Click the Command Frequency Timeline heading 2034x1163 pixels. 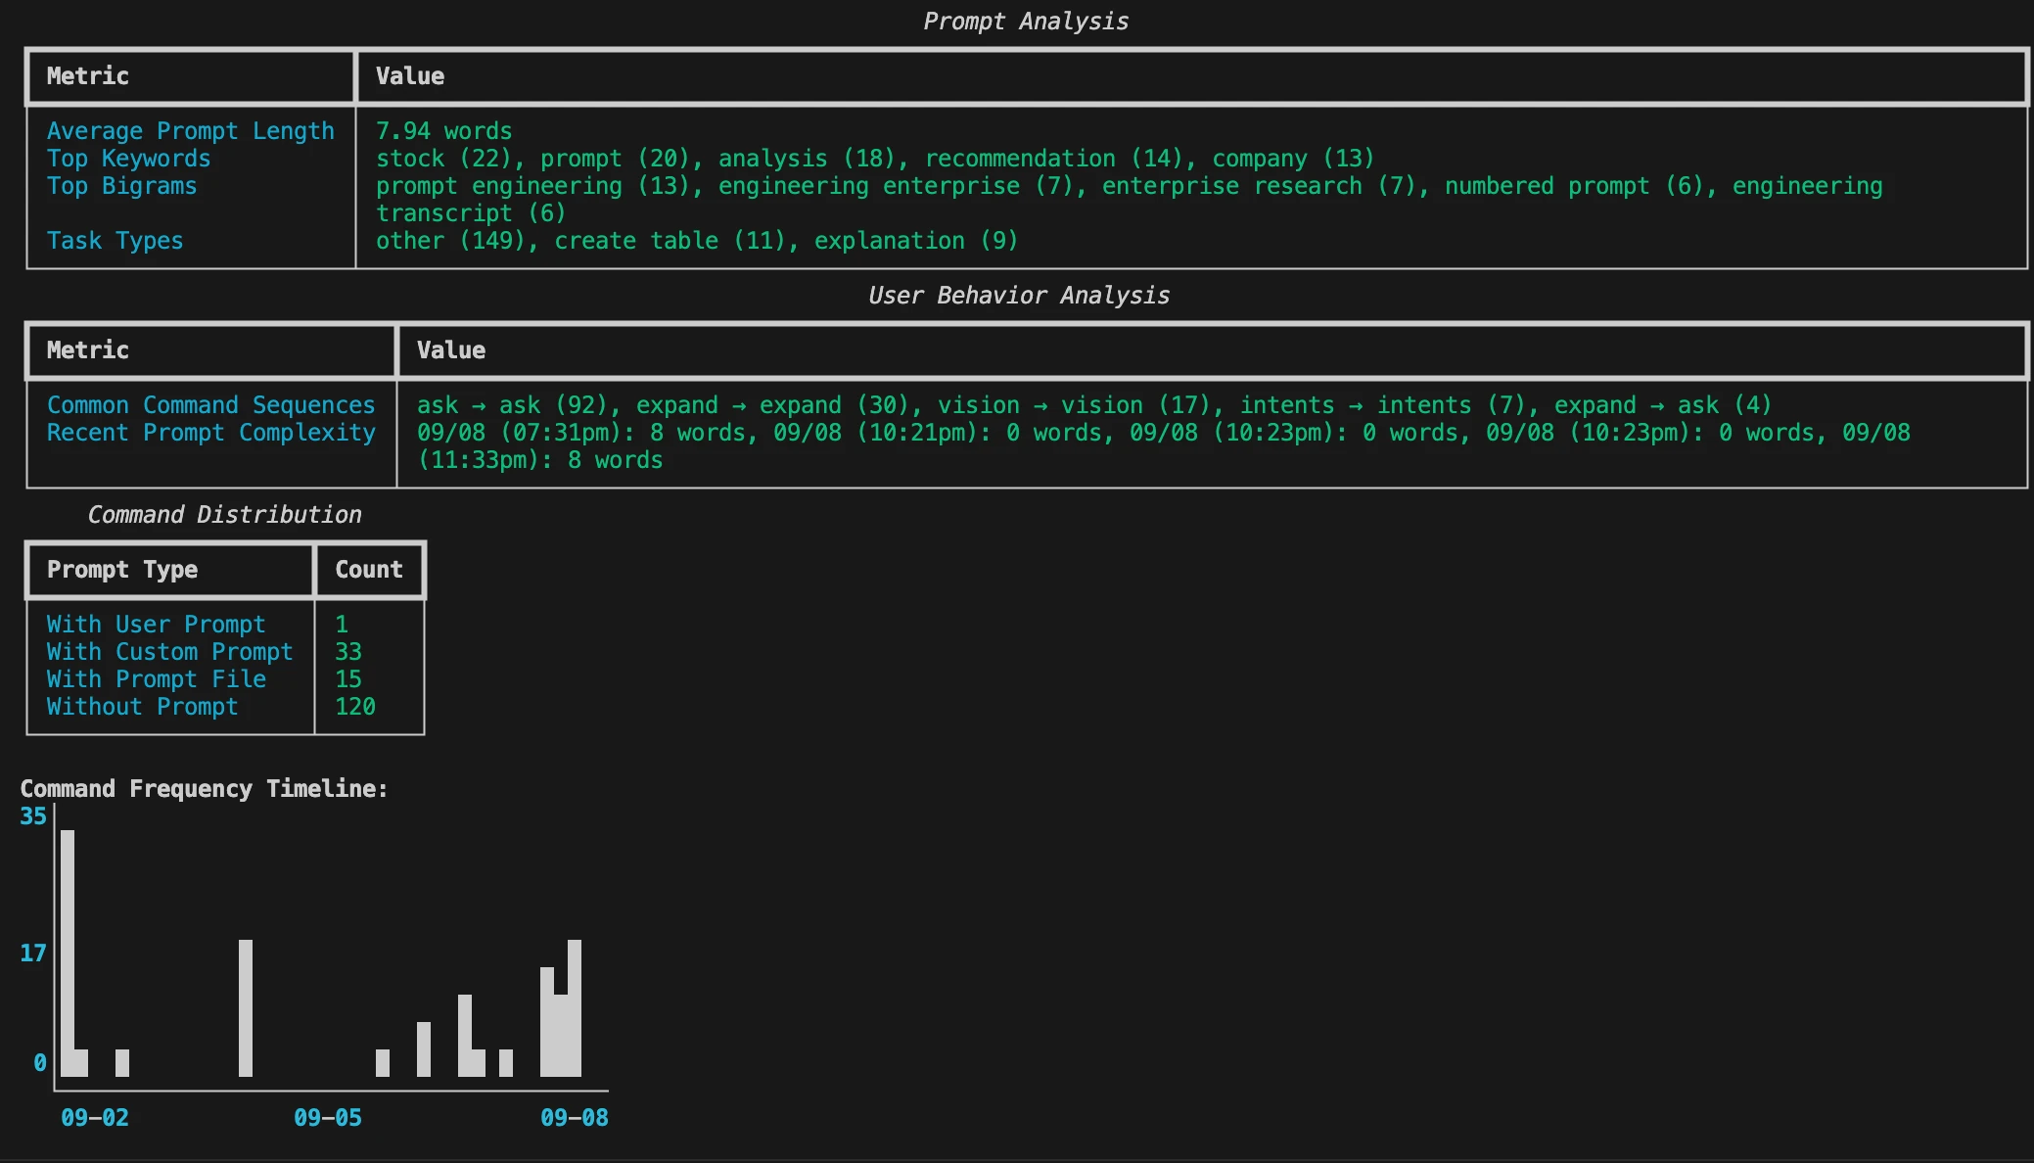tap(204, 789)
